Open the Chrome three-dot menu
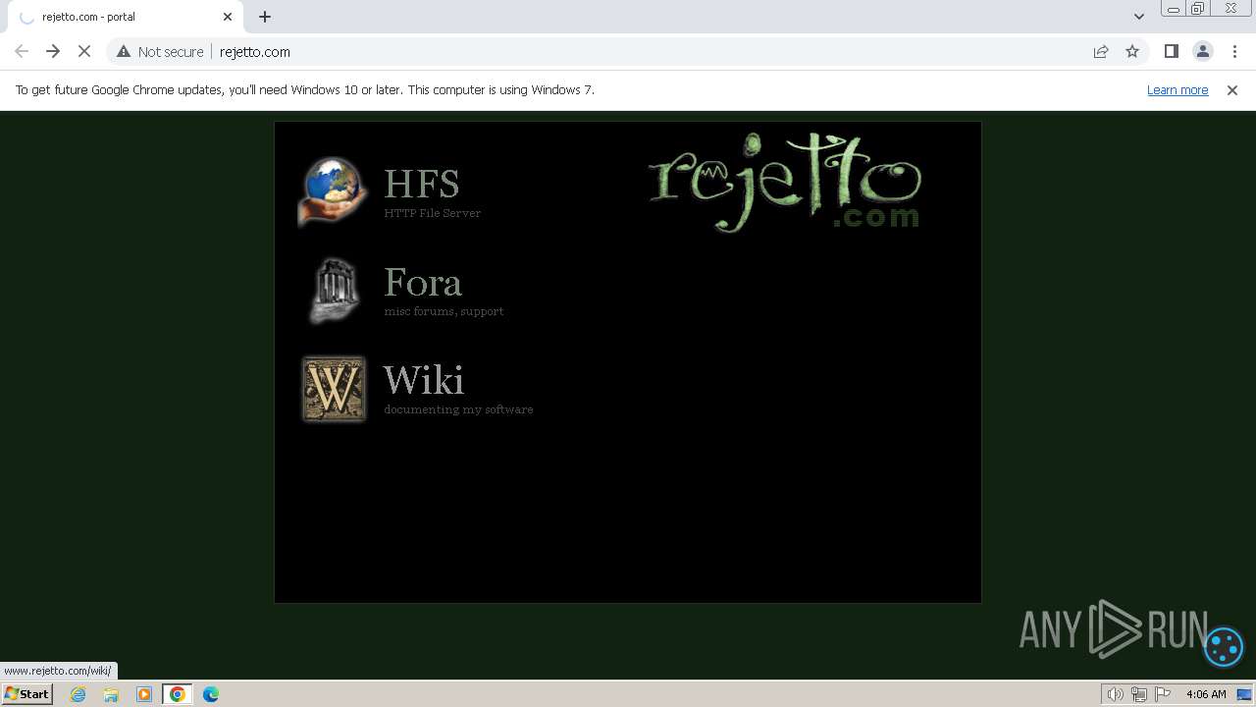This screenshot has width=1256, height=707. pyautogui.click(x=1233, y=51)
